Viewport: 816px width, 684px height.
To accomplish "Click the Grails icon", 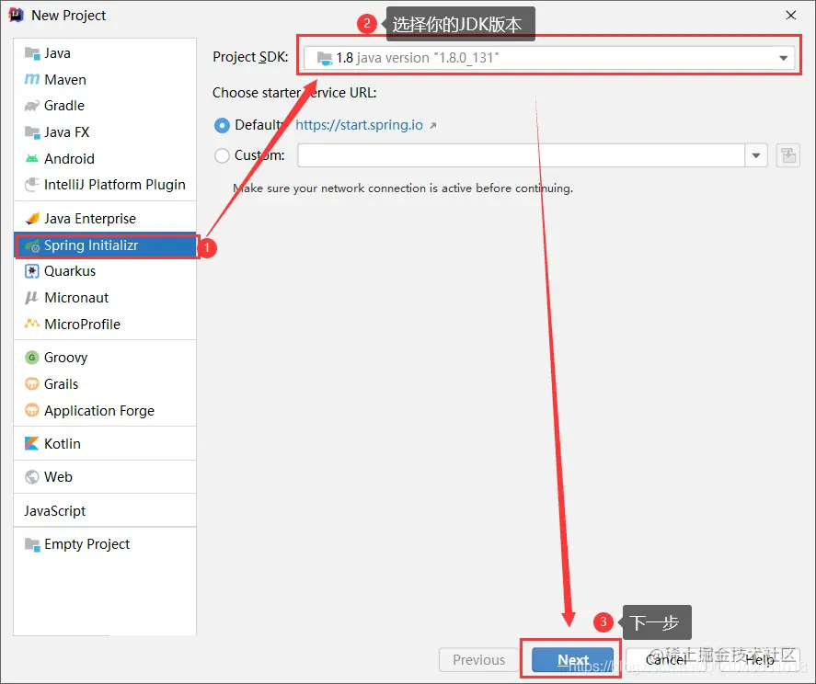I will tap(32, 384).
